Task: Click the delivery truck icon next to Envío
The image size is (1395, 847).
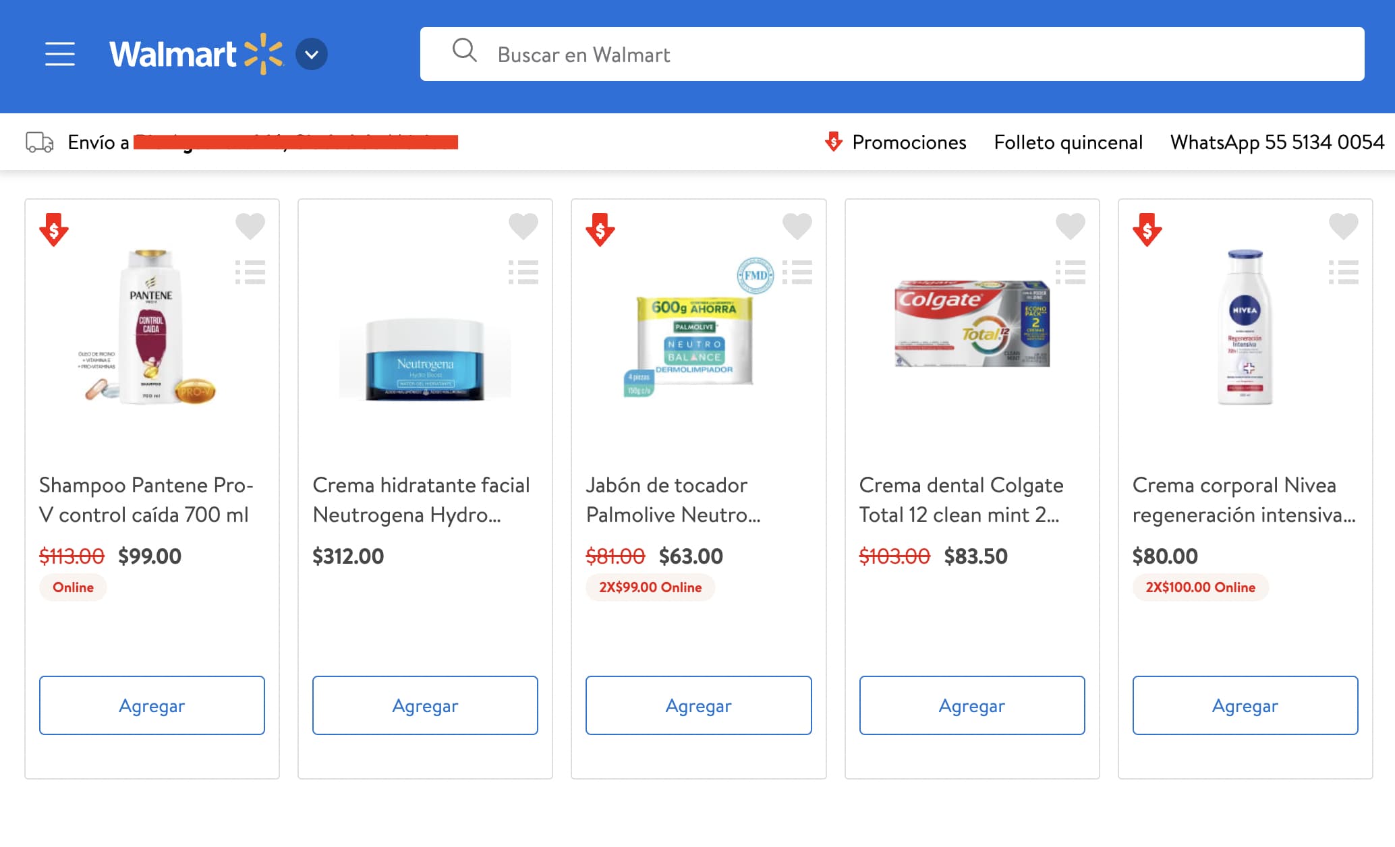Action: point(38,142)
